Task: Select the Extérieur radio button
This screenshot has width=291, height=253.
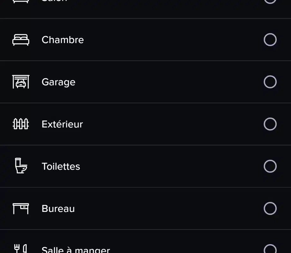Action: pos(270,124)
